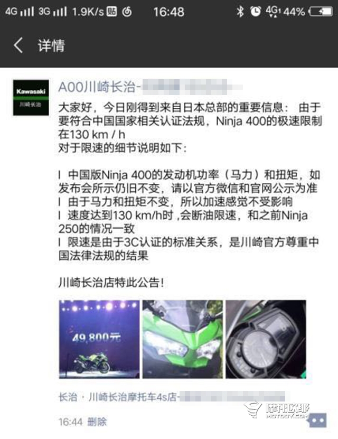
Task: Open the green Ninja headlight photo
Action: click(x=183, y=339)
